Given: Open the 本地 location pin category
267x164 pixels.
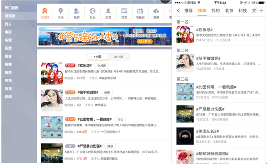Looking at the screenshot, I should click(x=61, y=11).
